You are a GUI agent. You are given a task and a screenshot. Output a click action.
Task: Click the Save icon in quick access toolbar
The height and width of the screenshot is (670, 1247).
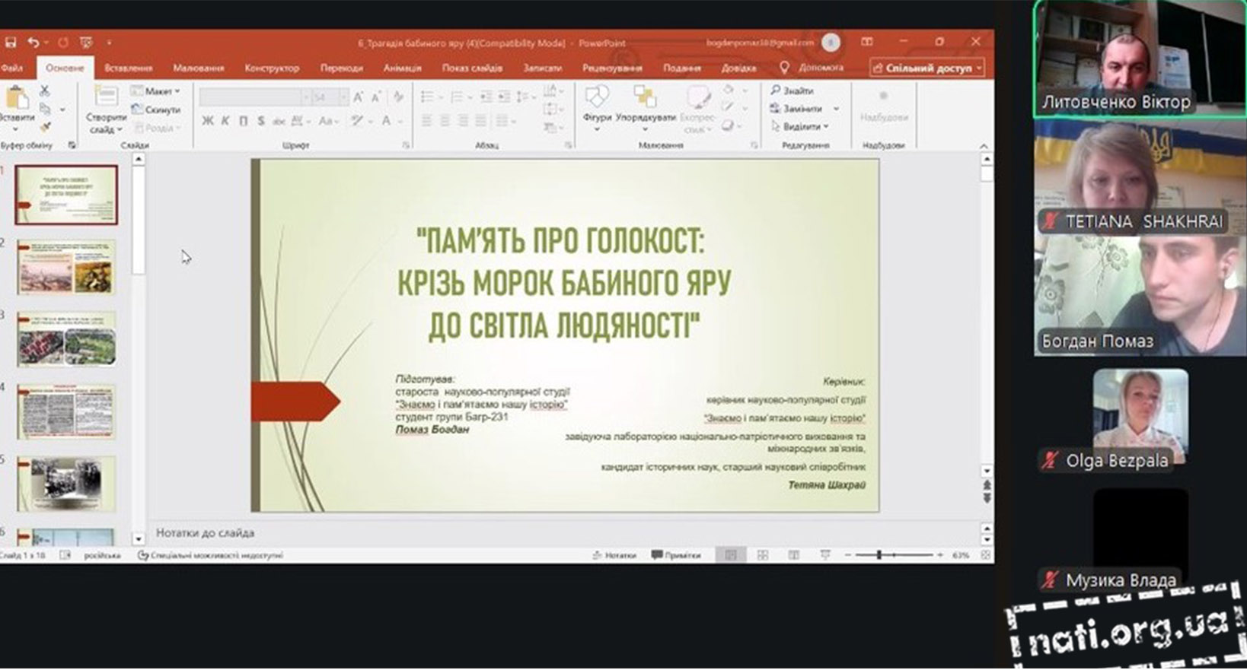click(x=11, y=43)
